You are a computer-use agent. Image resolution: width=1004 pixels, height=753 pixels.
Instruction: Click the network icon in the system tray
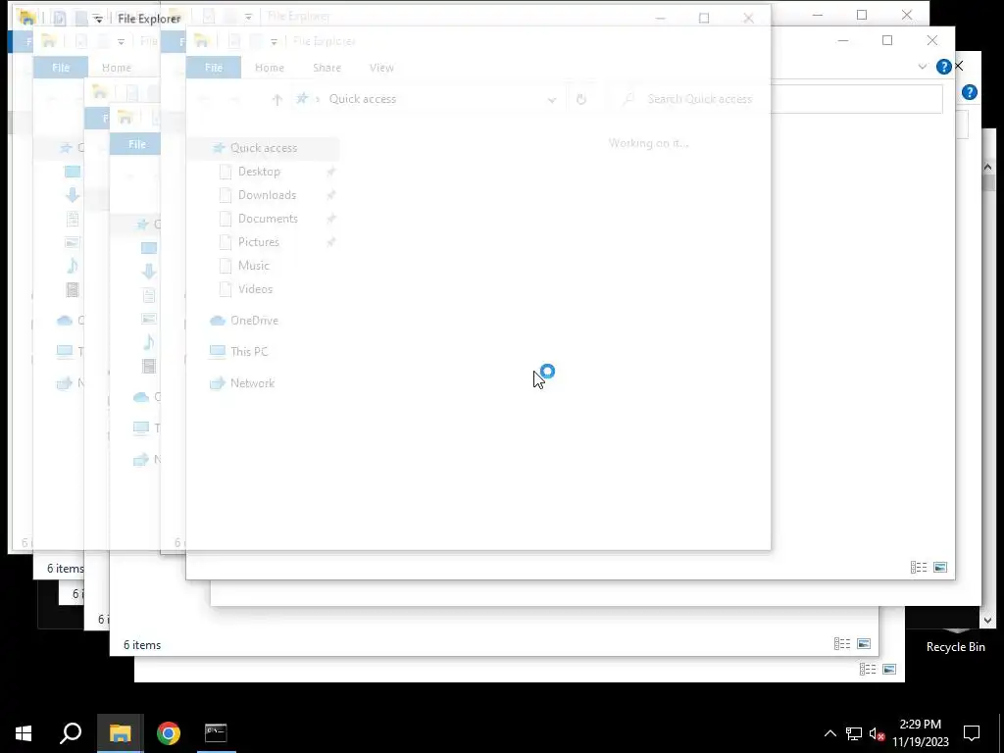point(854,733)
